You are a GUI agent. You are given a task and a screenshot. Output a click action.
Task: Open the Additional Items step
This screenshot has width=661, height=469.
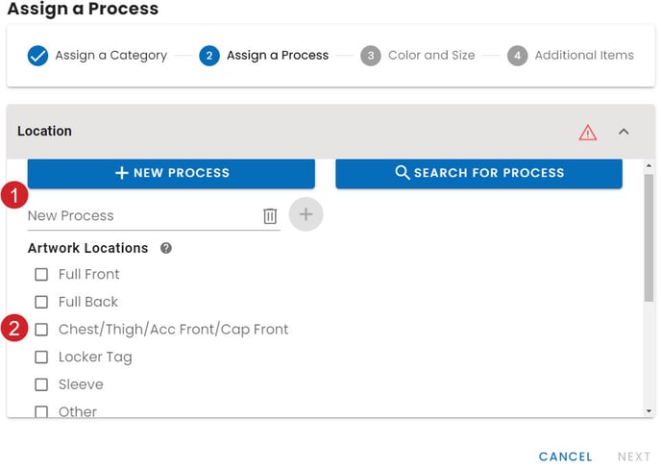point(583,55)
